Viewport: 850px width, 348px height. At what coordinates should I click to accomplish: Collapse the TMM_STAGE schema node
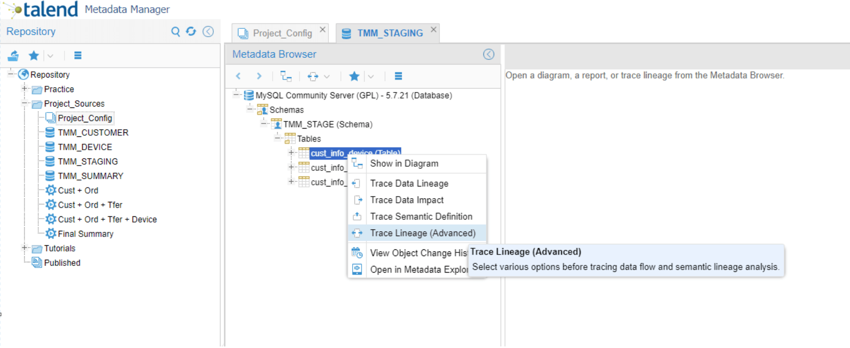(x=264, y=123)
